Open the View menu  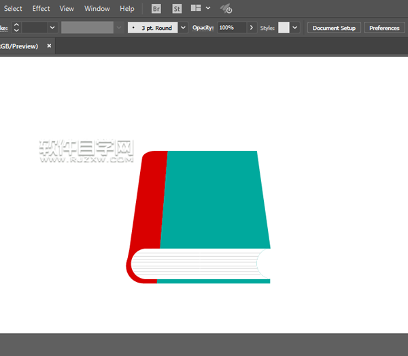[67, 9]
